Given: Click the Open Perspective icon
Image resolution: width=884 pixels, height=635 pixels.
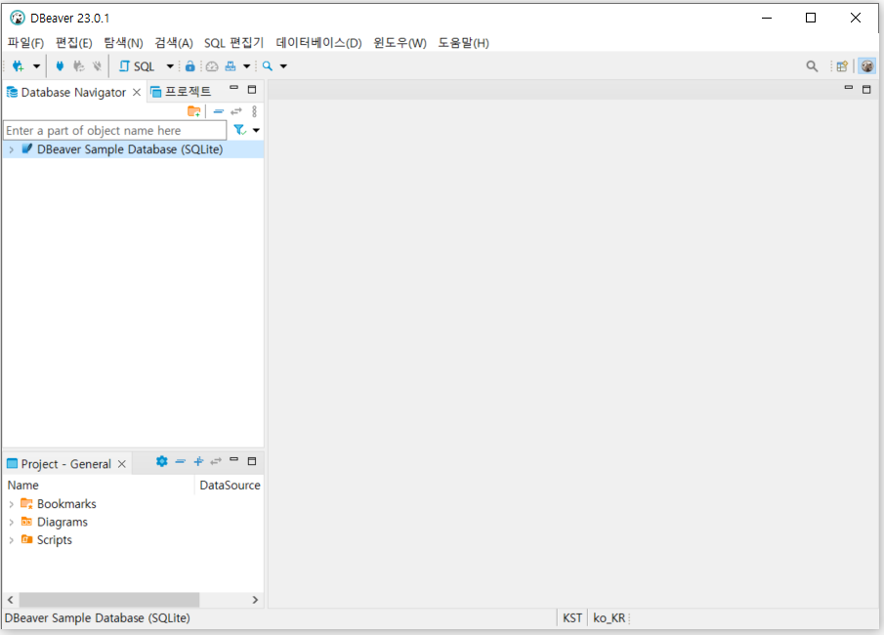Looking at the screenshot, I should point(842,66).
